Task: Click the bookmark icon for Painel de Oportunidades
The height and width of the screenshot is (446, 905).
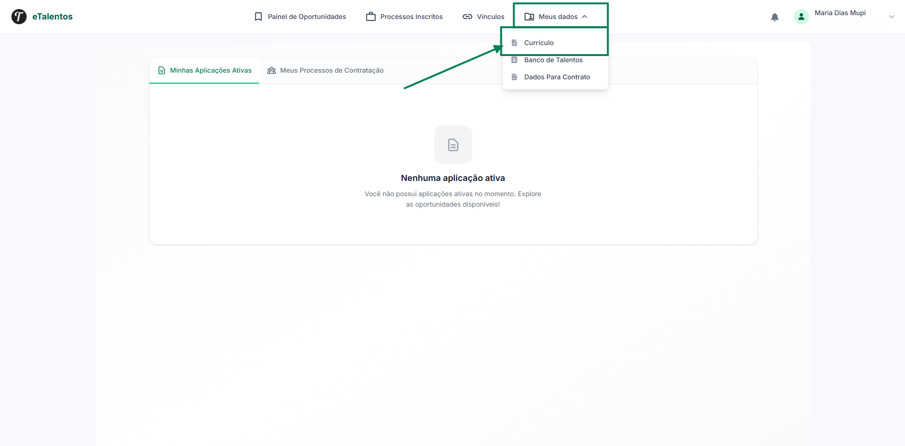Action: [258, 17]
